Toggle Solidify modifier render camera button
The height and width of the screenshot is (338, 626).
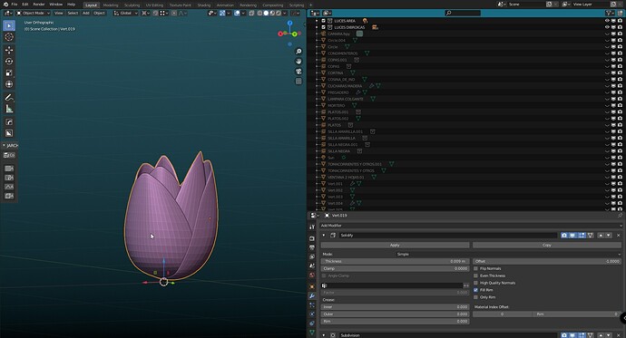tap(564, 236)
